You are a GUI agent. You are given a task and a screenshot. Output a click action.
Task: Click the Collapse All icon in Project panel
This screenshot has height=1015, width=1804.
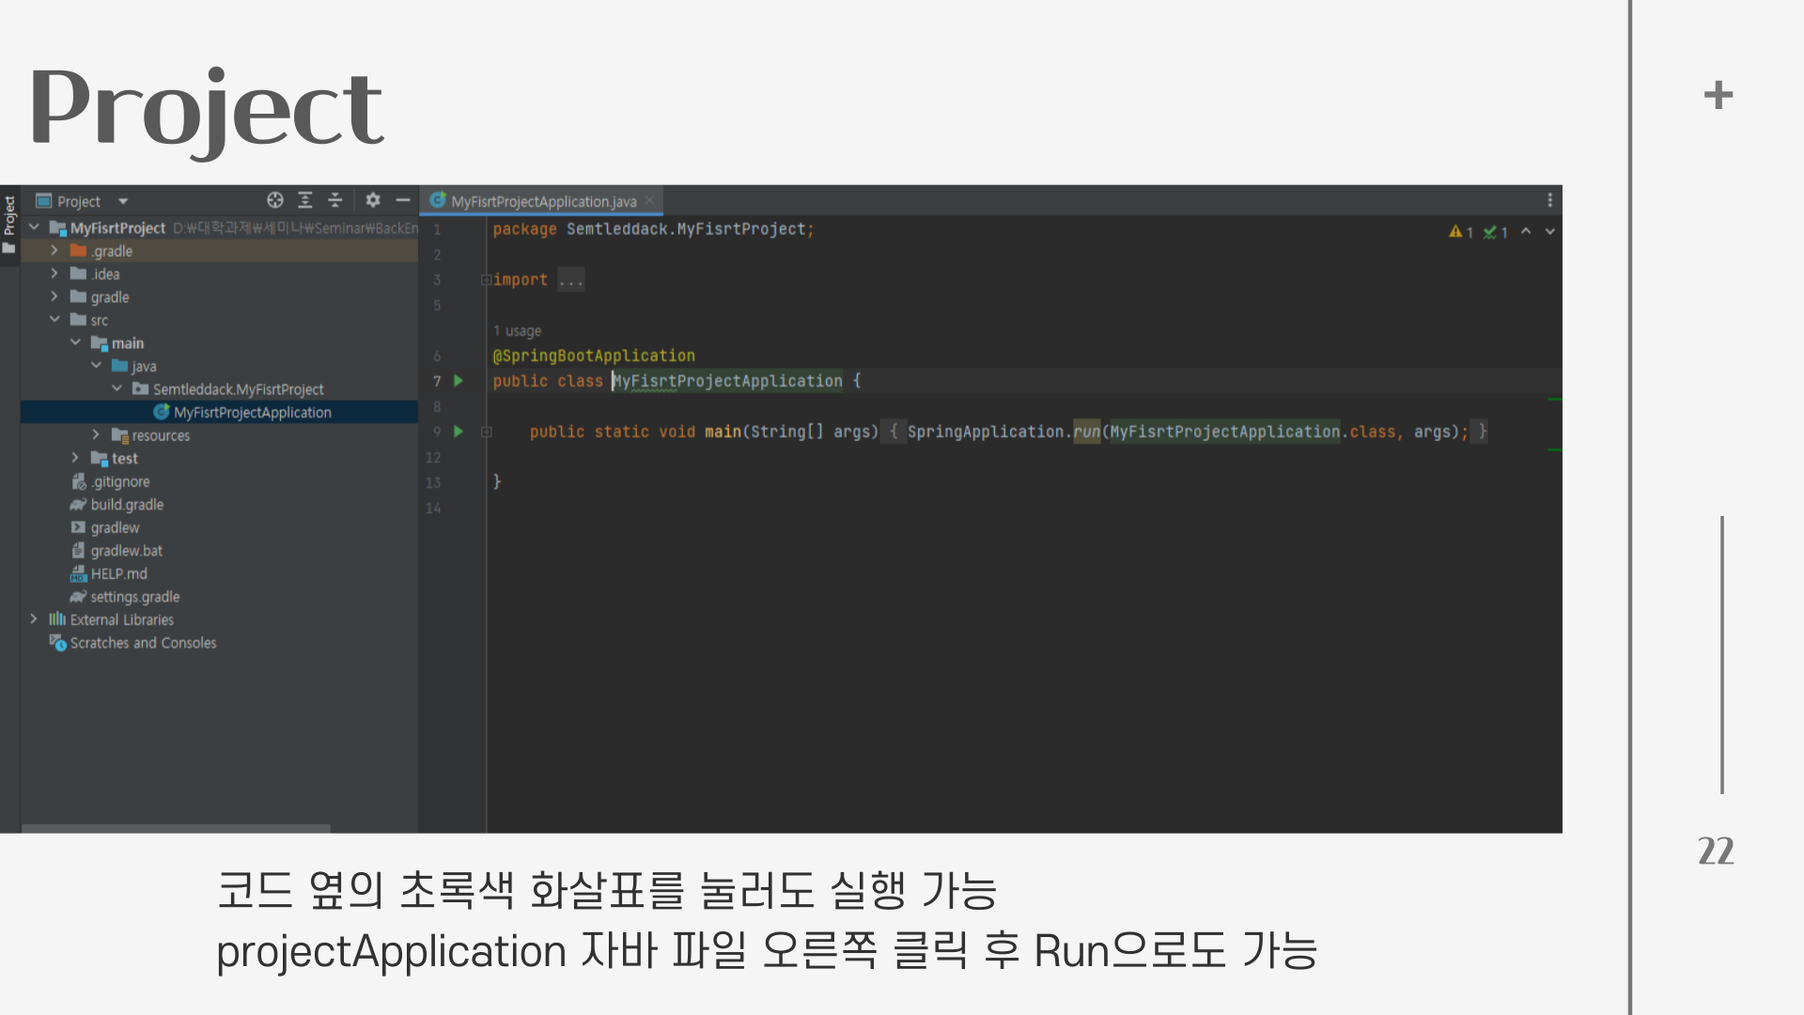(x=334, y=200)
